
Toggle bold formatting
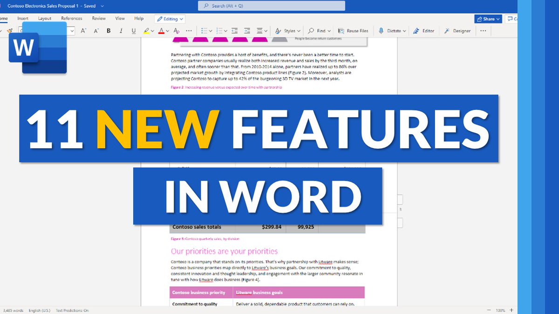[109, 31]
